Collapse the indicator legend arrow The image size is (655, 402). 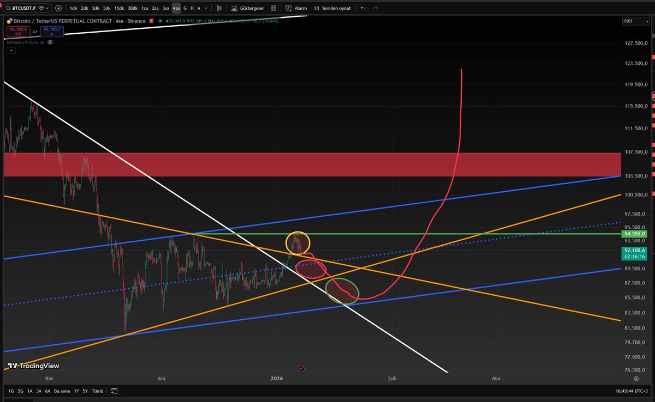tap(10, 51)
